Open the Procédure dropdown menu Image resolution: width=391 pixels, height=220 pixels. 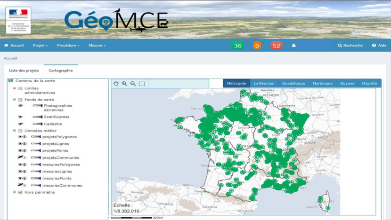tap(68, 45)
